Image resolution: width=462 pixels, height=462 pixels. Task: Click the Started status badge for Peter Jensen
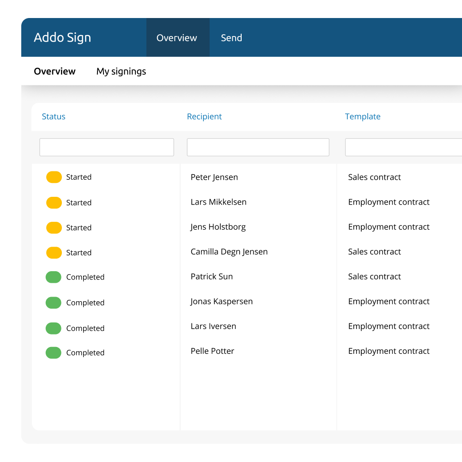54,177
